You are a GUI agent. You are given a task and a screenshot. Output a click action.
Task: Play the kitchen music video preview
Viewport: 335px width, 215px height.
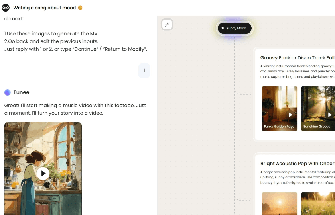coord(43,174)
